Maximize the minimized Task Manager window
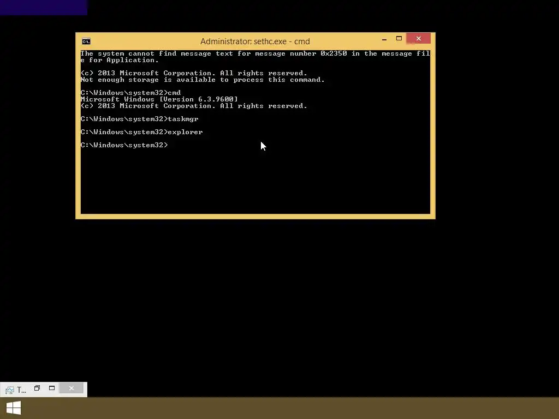 (52, 388)
